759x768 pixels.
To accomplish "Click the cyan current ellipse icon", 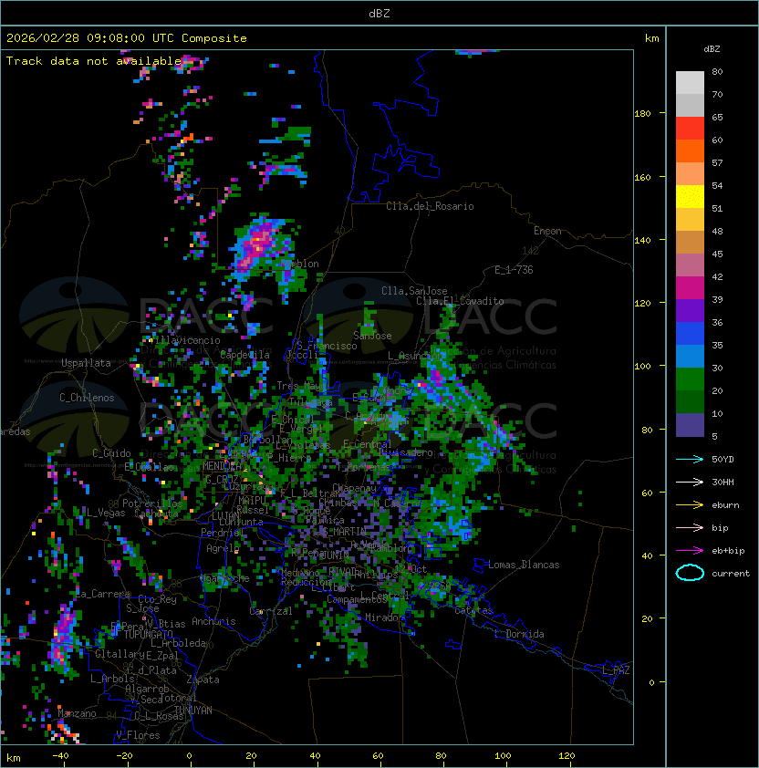I will (x=690, y=573).
